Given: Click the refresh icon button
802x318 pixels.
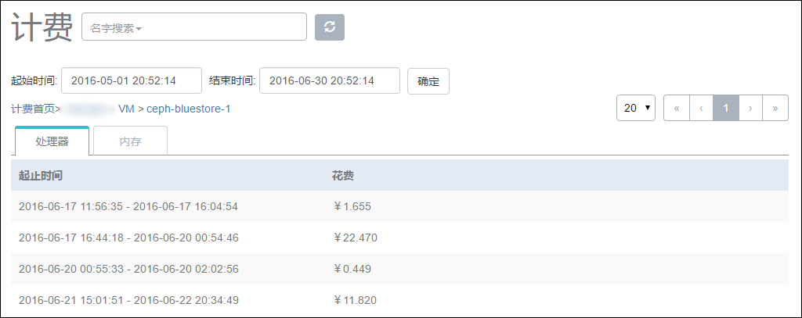Looking at the screenshot, I should [330, 27].
